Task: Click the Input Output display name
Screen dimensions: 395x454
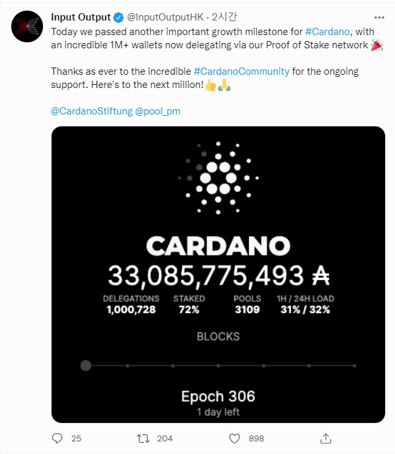Action: pos(81,17)
